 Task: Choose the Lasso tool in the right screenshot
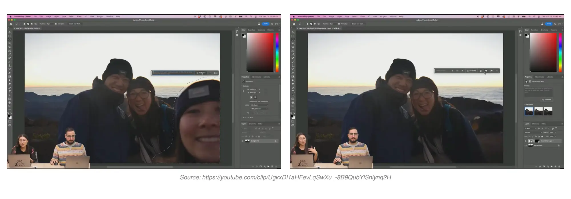[x=293, y=40]
